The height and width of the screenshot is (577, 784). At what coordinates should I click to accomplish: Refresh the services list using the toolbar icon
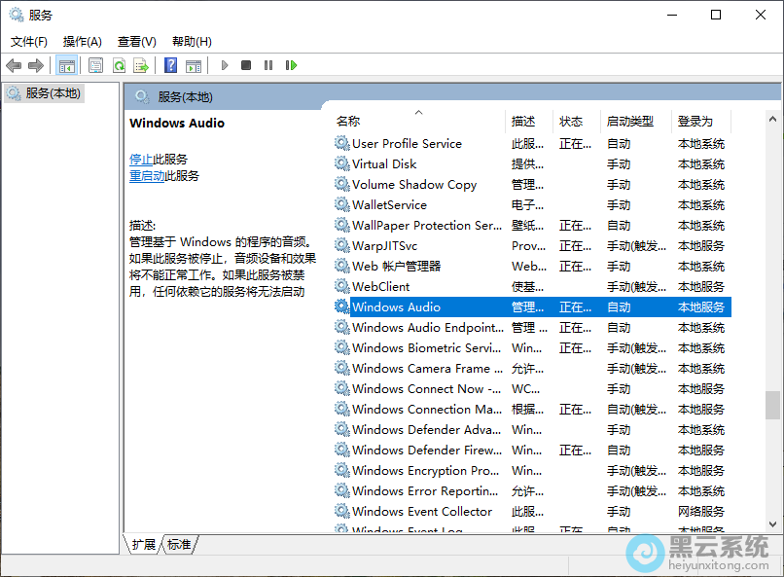119,65
